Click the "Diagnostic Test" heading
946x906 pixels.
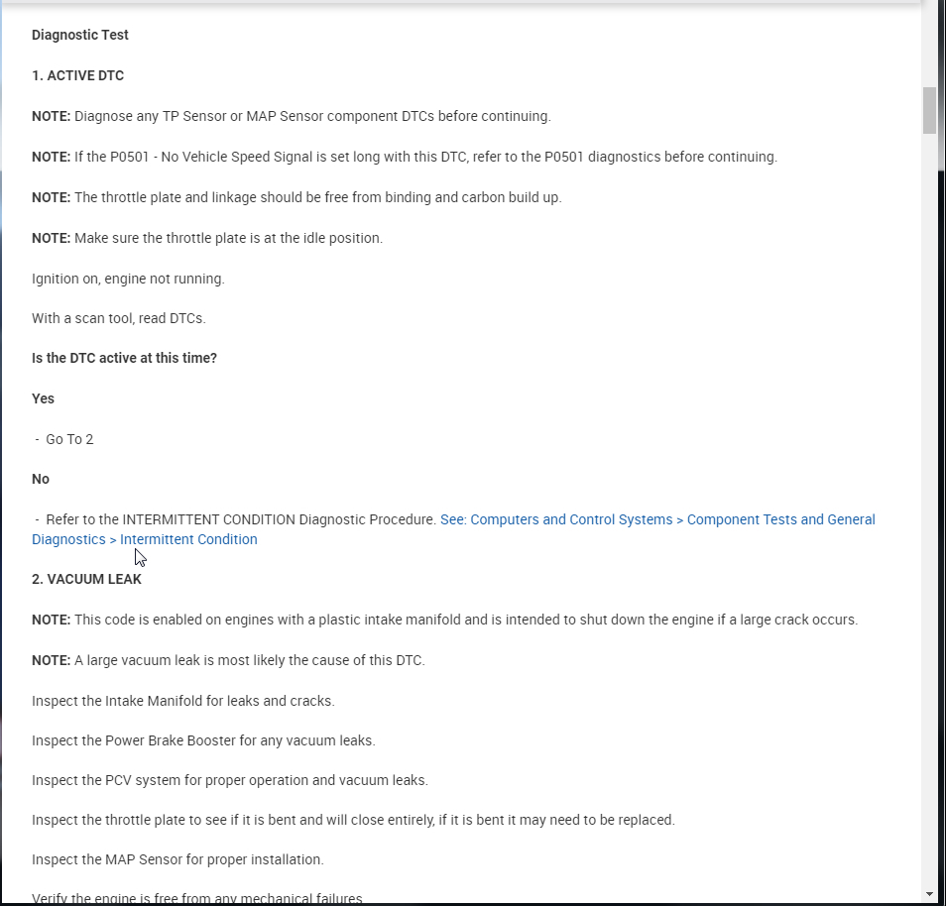(x=80, y=35)
